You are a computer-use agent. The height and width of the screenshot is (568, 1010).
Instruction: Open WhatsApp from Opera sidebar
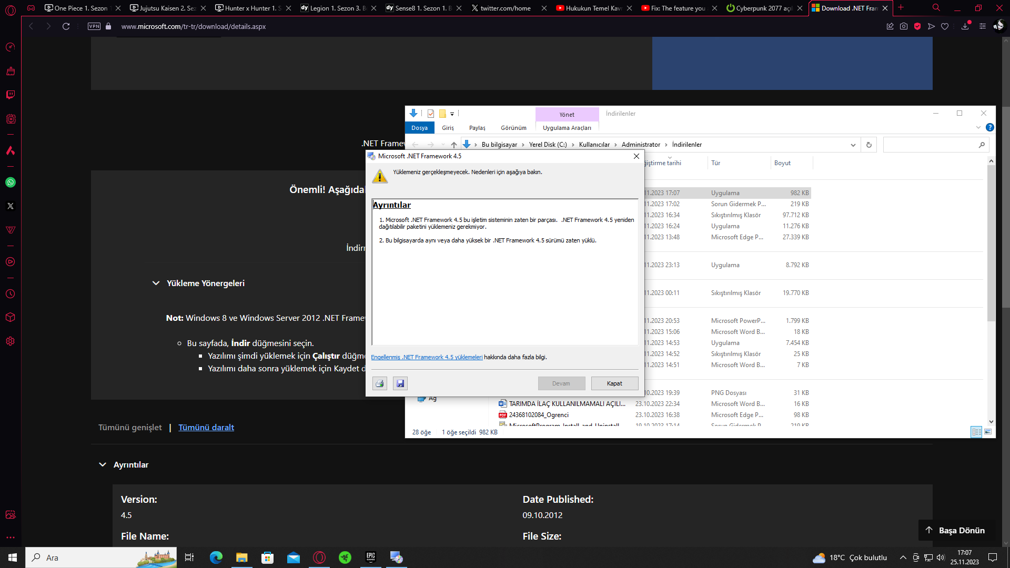pos(11,182)
